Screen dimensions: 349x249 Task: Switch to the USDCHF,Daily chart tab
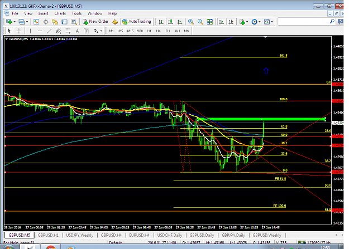click(x=170, y=235)
